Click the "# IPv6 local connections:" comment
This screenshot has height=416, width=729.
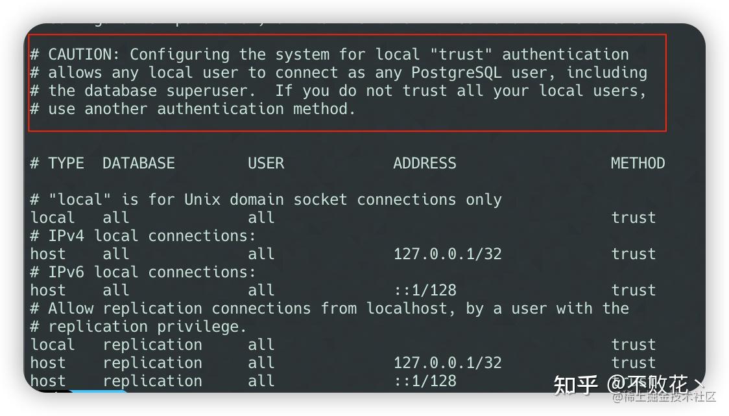[x=143, y=272]
